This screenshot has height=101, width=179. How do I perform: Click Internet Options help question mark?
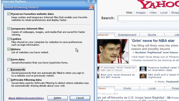click(88, 1)
